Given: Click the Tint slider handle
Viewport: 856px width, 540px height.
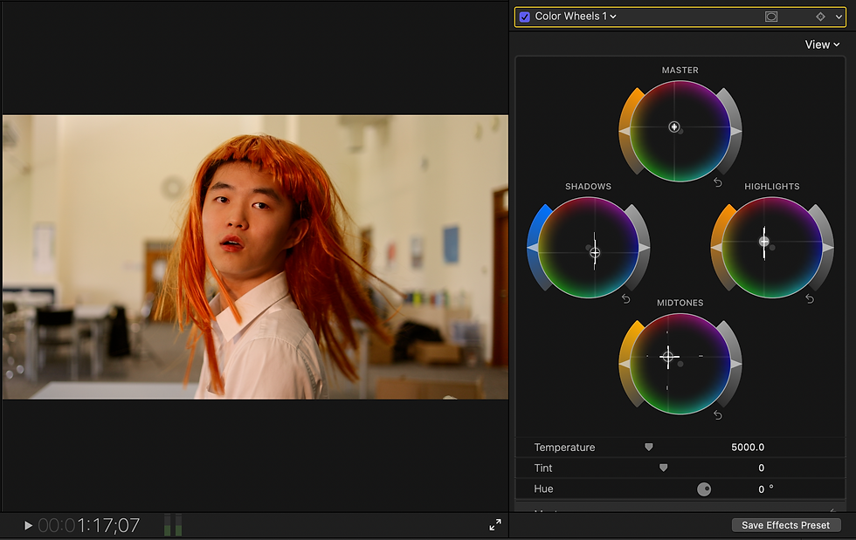Looking at the screenshot, I should click(x=663, y=468).
